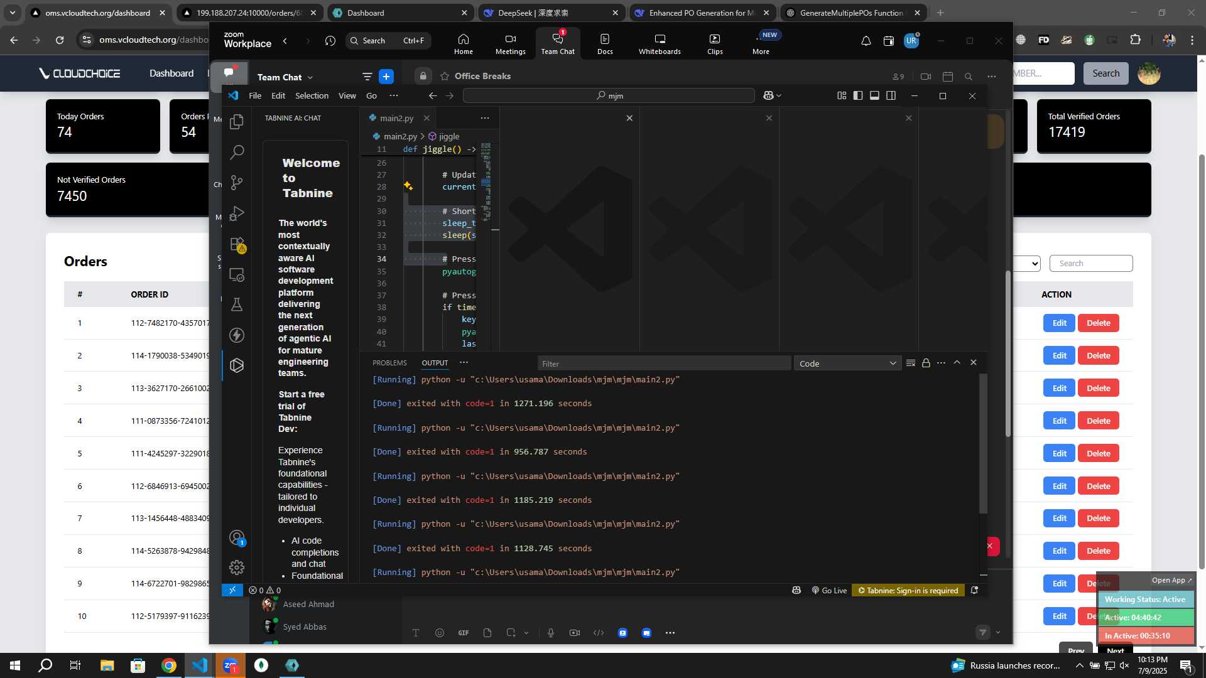1206x678 pixels.
Task: Go forward in VS Code editor history
Action: coord(450,95)
